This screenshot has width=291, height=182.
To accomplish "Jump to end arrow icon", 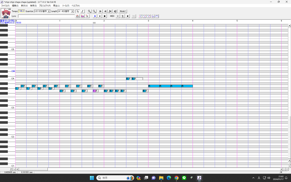I will [105, 11].
